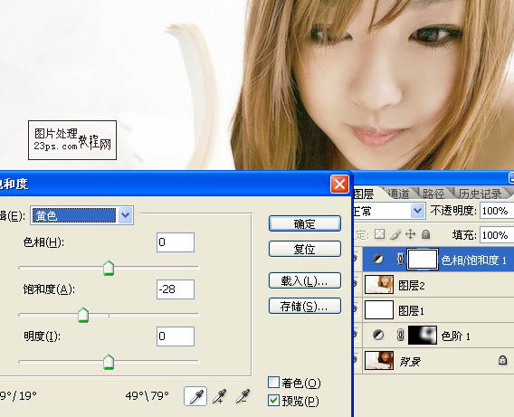Toggle the 预览 preview checkbox
Screen dimensions: 514x417
(273, 401)
